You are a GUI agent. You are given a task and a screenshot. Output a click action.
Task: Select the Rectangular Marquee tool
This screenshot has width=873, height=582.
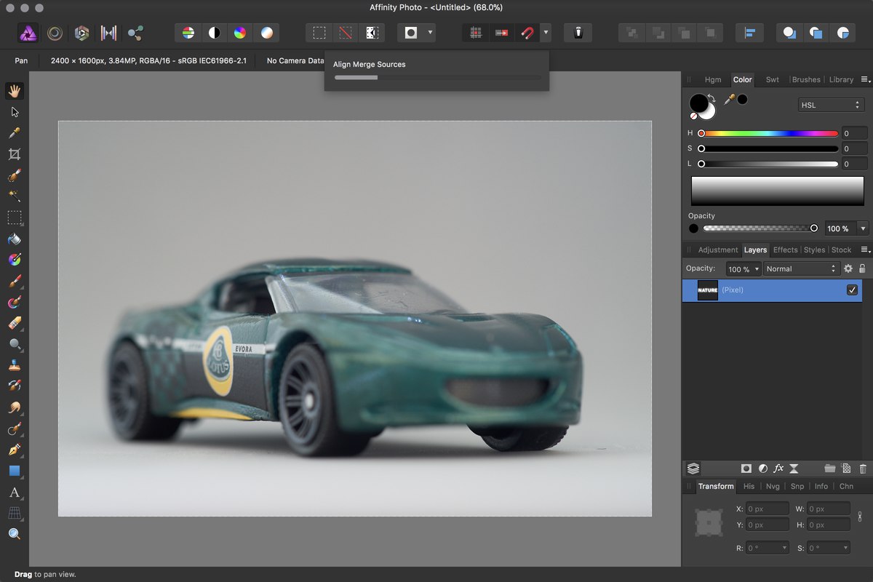pyautogui.click(x=15, y=218)
